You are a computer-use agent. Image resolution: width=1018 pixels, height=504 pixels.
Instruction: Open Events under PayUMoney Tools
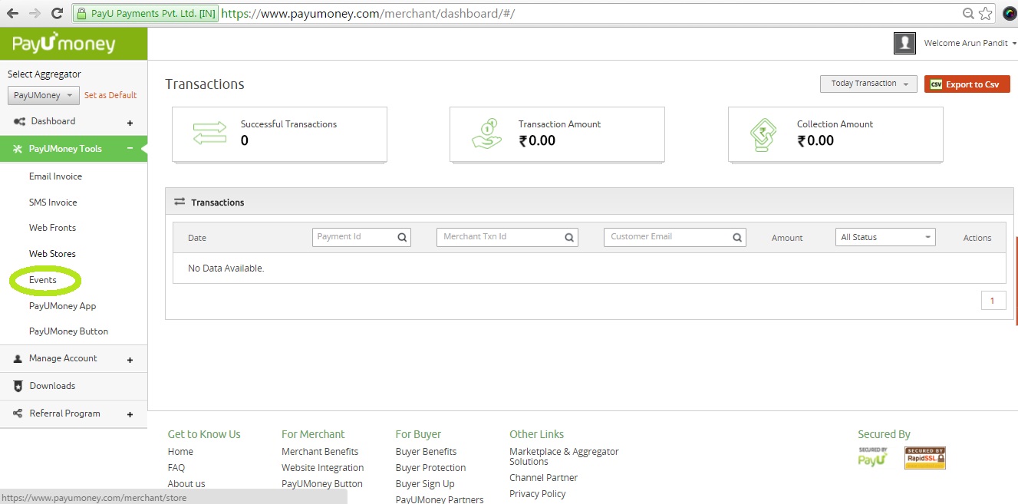click(x=43, y=280)
